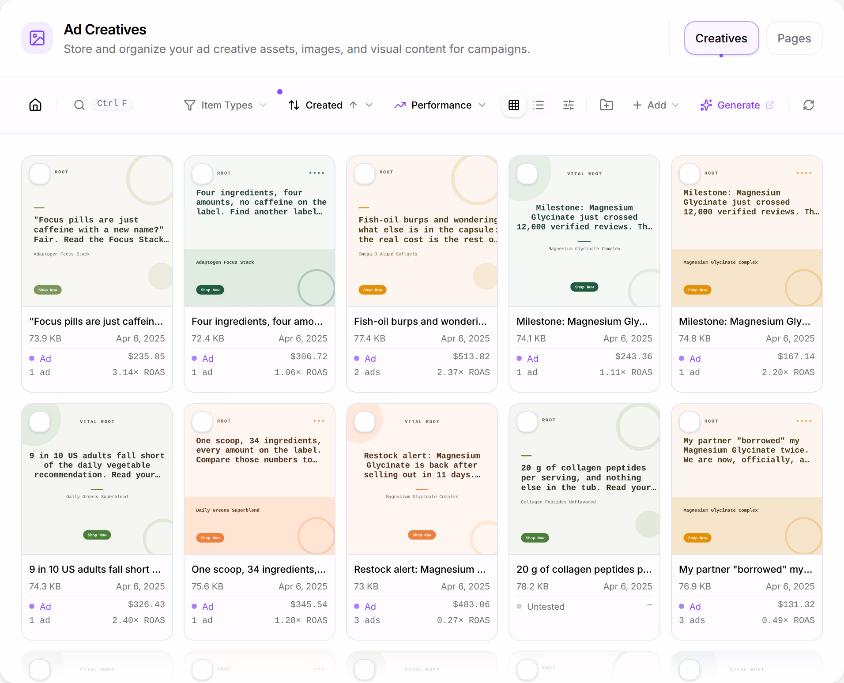
Task: Click the "77.4 KB" file size
Action: tap(369, 338)
